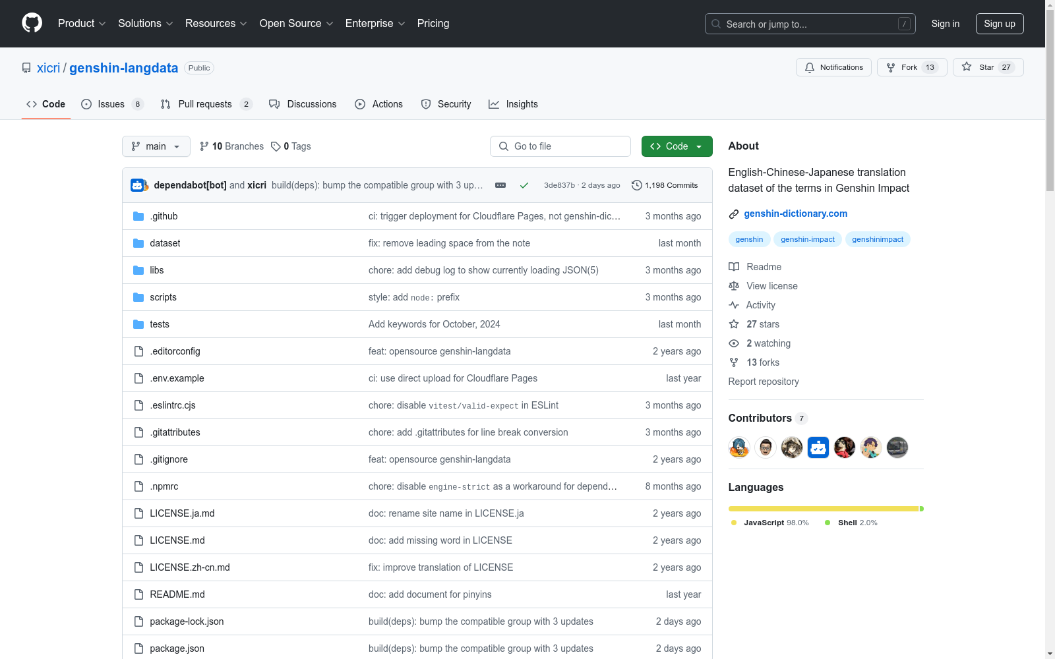Click the Sign up button
Viewport: 1055px width, 659px height.
(1000, 24)
